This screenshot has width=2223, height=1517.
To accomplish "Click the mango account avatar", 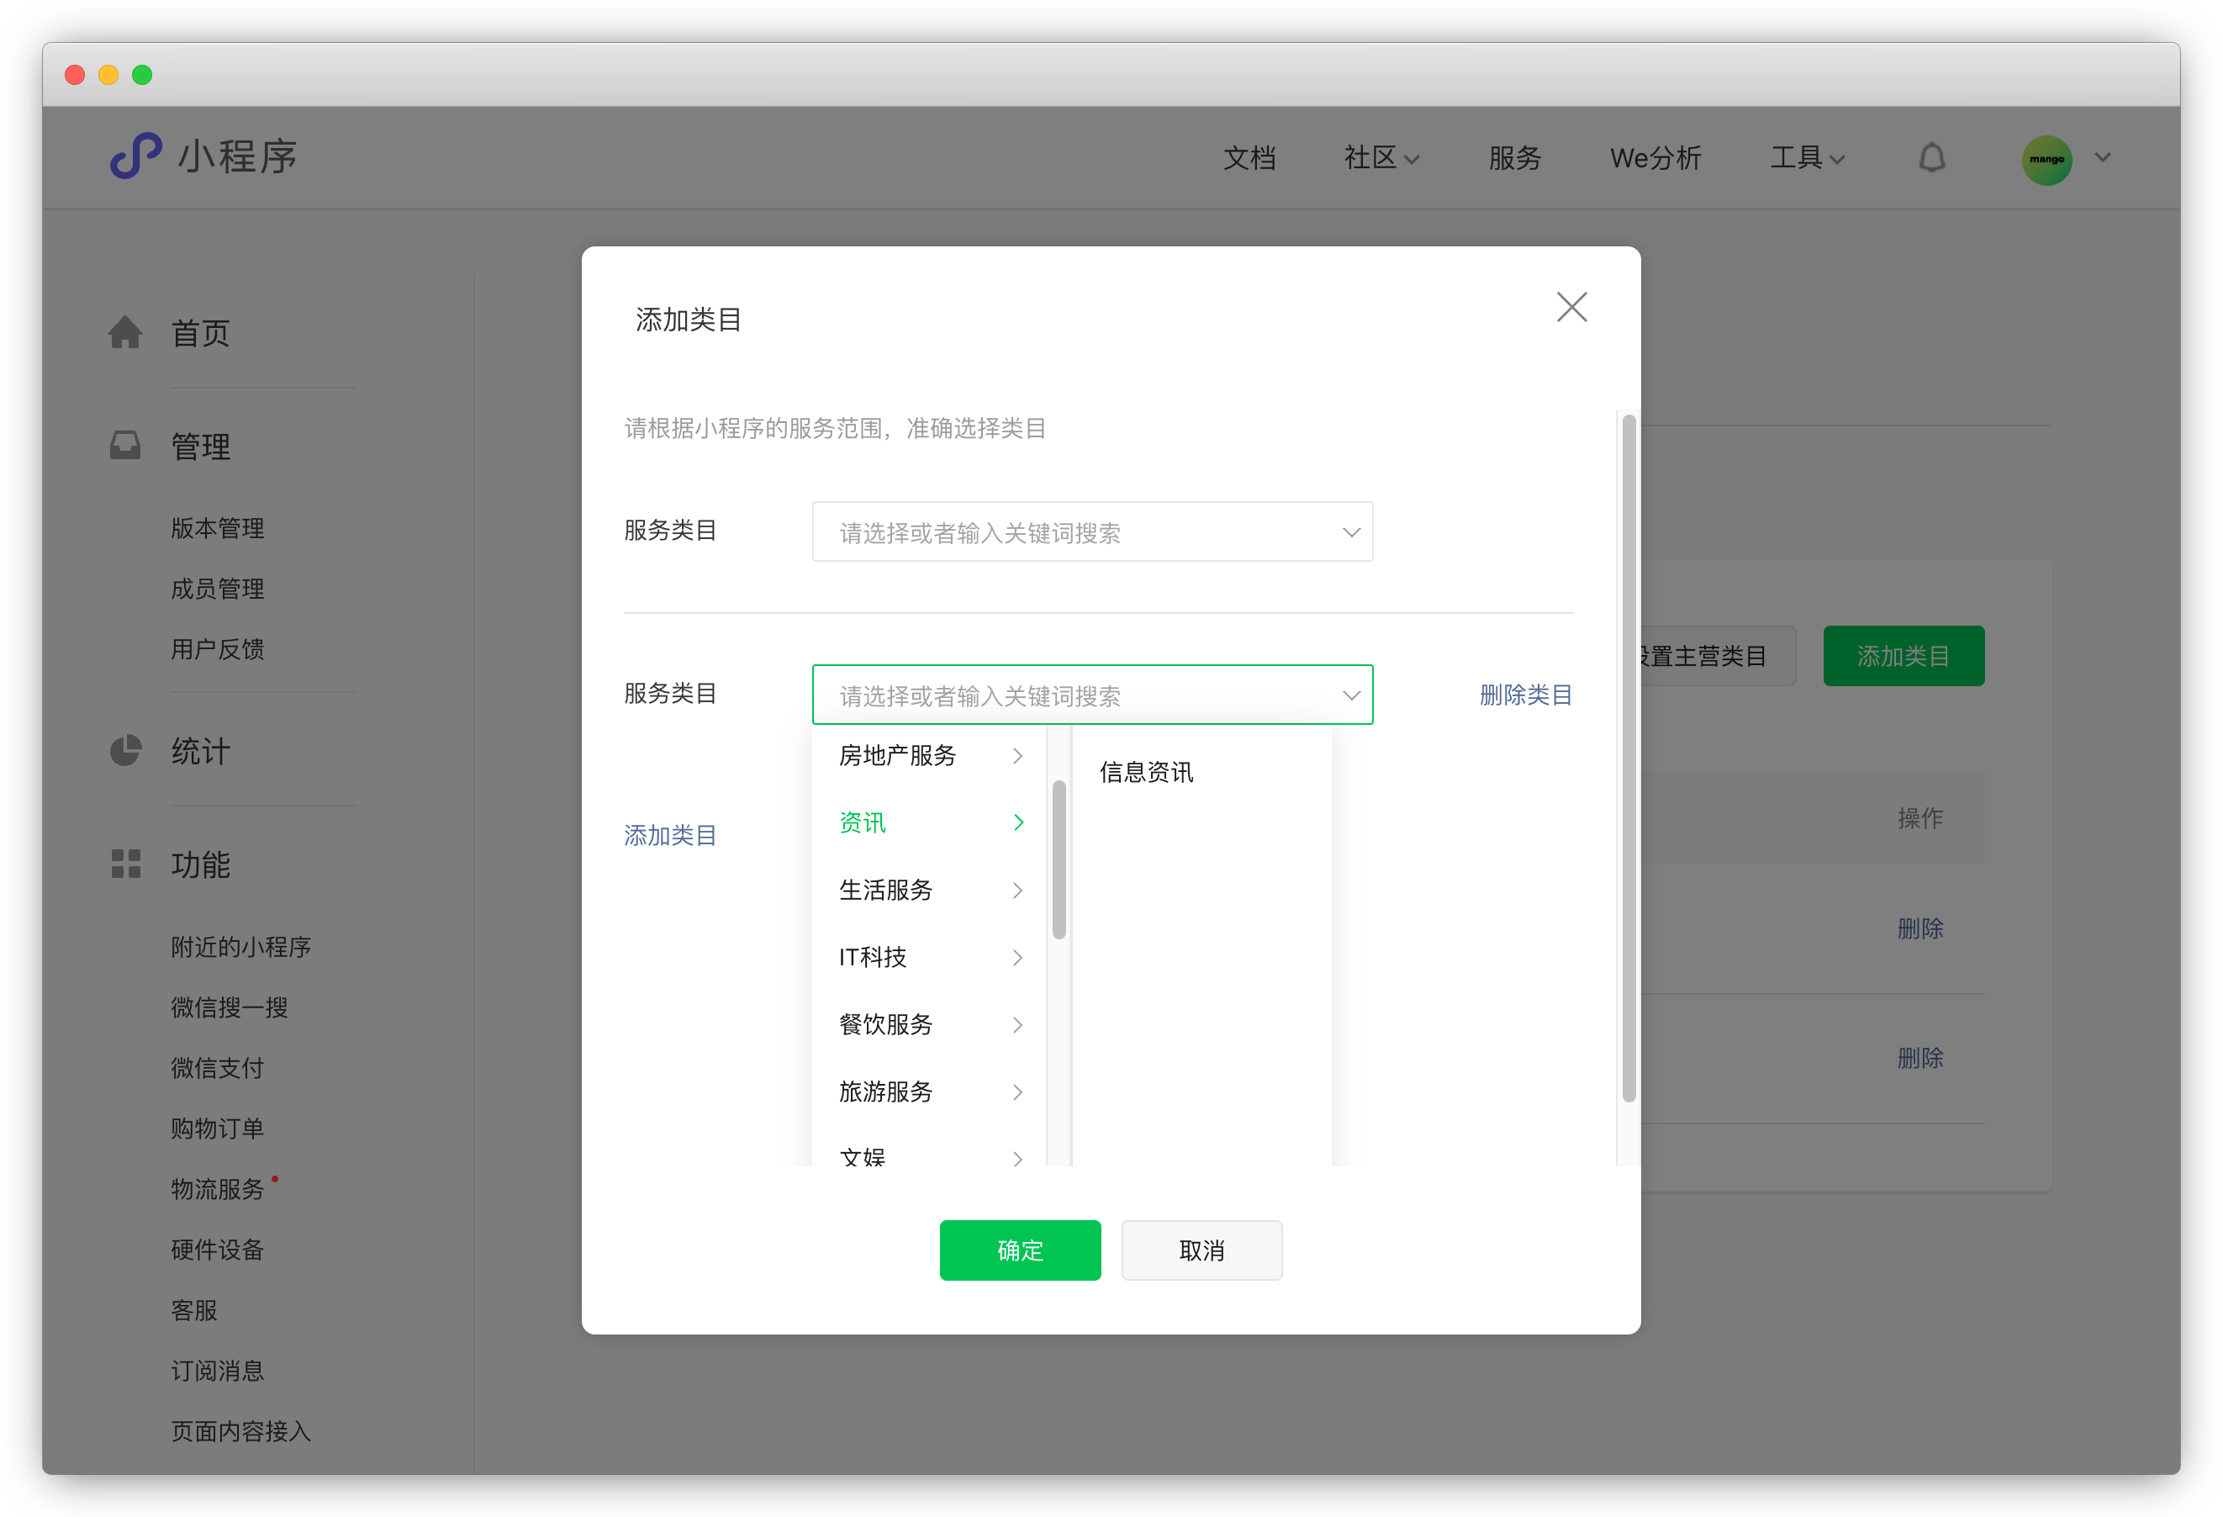I will coord(2046,159).
